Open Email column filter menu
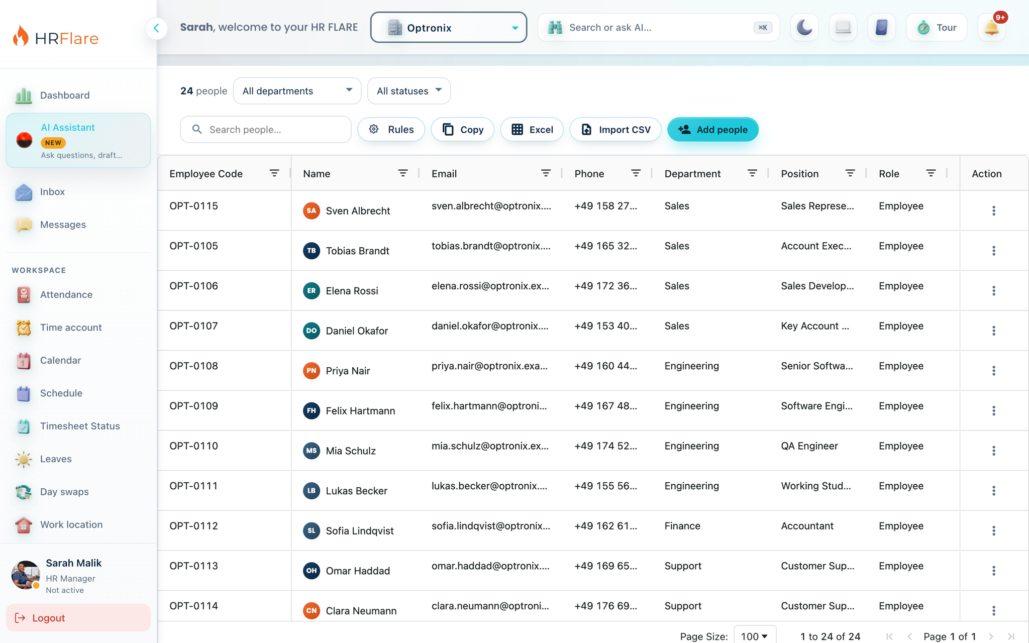1029x643 pixels. pos(546,173)
